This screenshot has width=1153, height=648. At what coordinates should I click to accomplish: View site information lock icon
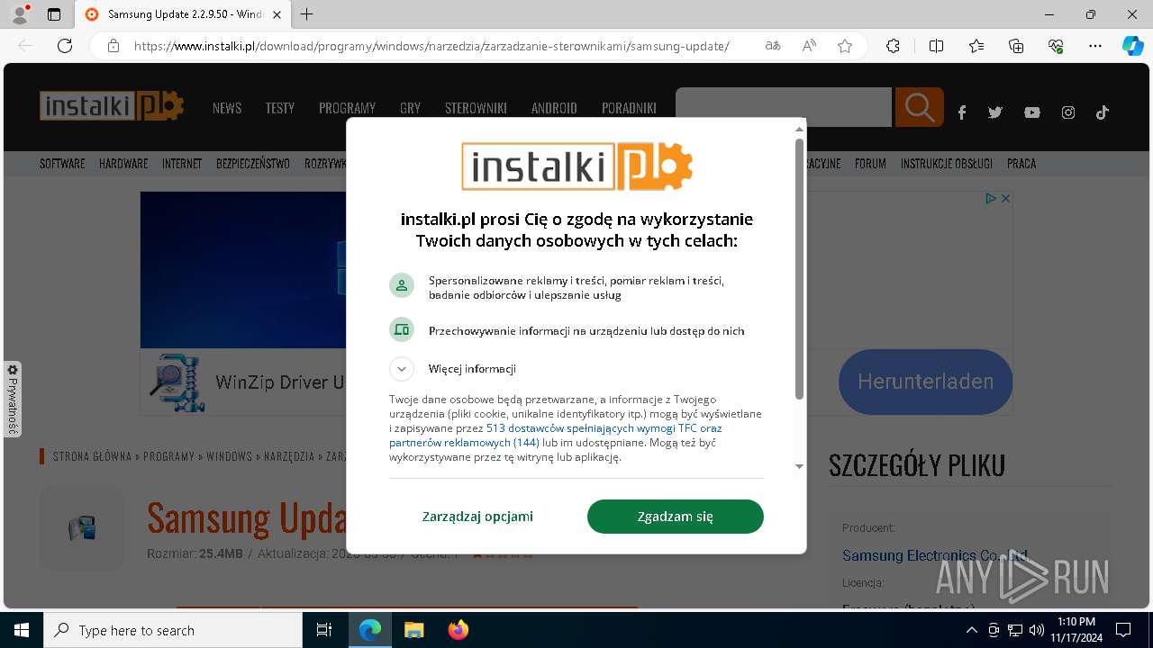[x=113, y=46]
